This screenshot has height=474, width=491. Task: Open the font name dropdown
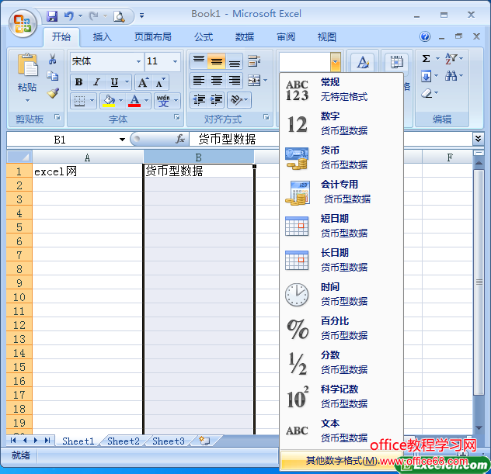[138, 61]
